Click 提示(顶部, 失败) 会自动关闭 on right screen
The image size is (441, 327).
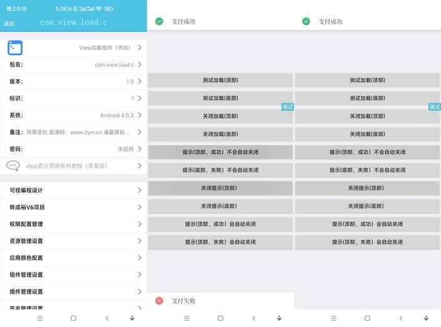point(367,242)
